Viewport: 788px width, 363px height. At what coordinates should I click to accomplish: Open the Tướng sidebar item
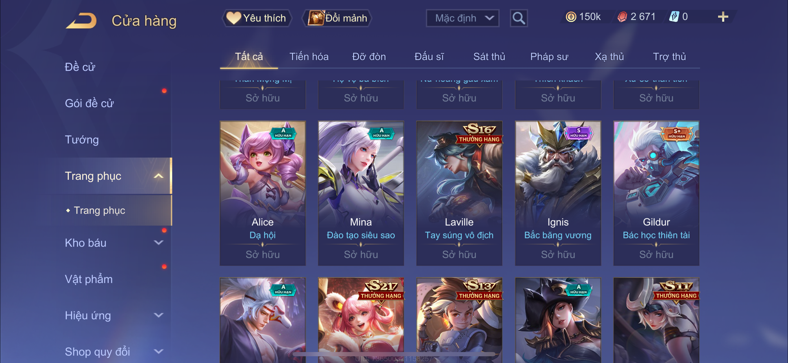pyautogui.click(x=82, y=140)
